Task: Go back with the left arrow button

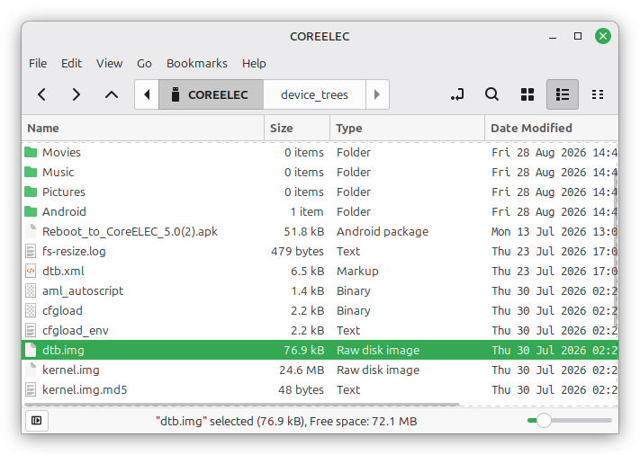Action: point(41,94)
